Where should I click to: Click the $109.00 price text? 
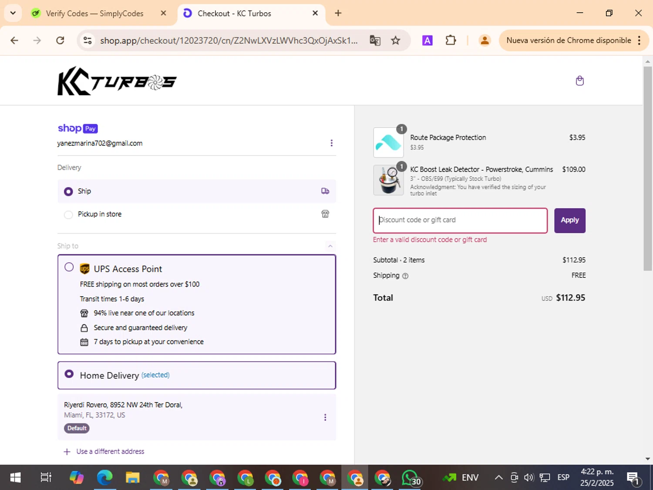[573, 169]
